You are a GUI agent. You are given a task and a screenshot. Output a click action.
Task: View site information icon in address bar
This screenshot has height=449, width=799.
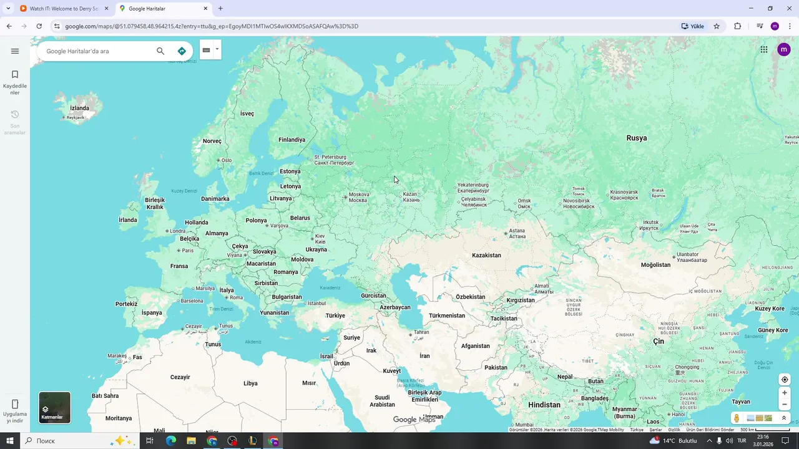pyautogui.click(x=57, y=26)
